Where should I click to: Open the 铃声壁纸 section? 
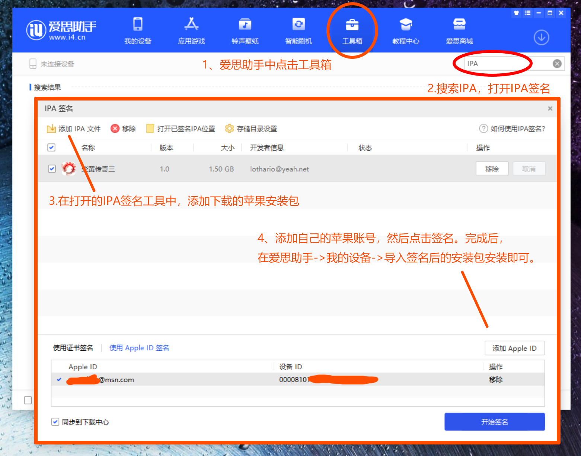click(245, 31)
